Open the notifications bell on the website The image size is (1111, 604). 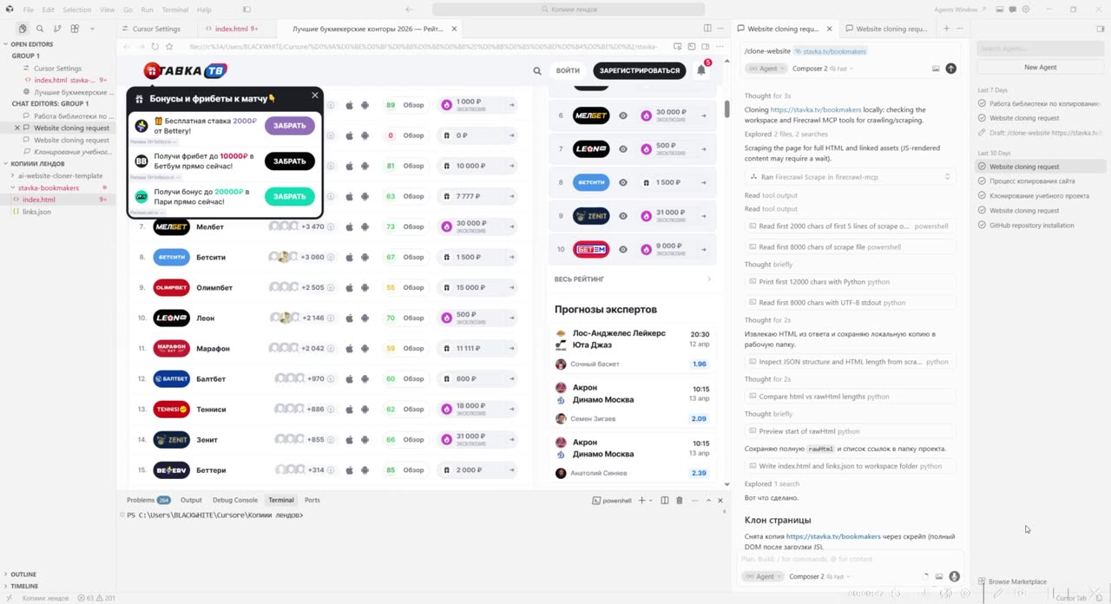pyautogui.click(x=701, y=70)
